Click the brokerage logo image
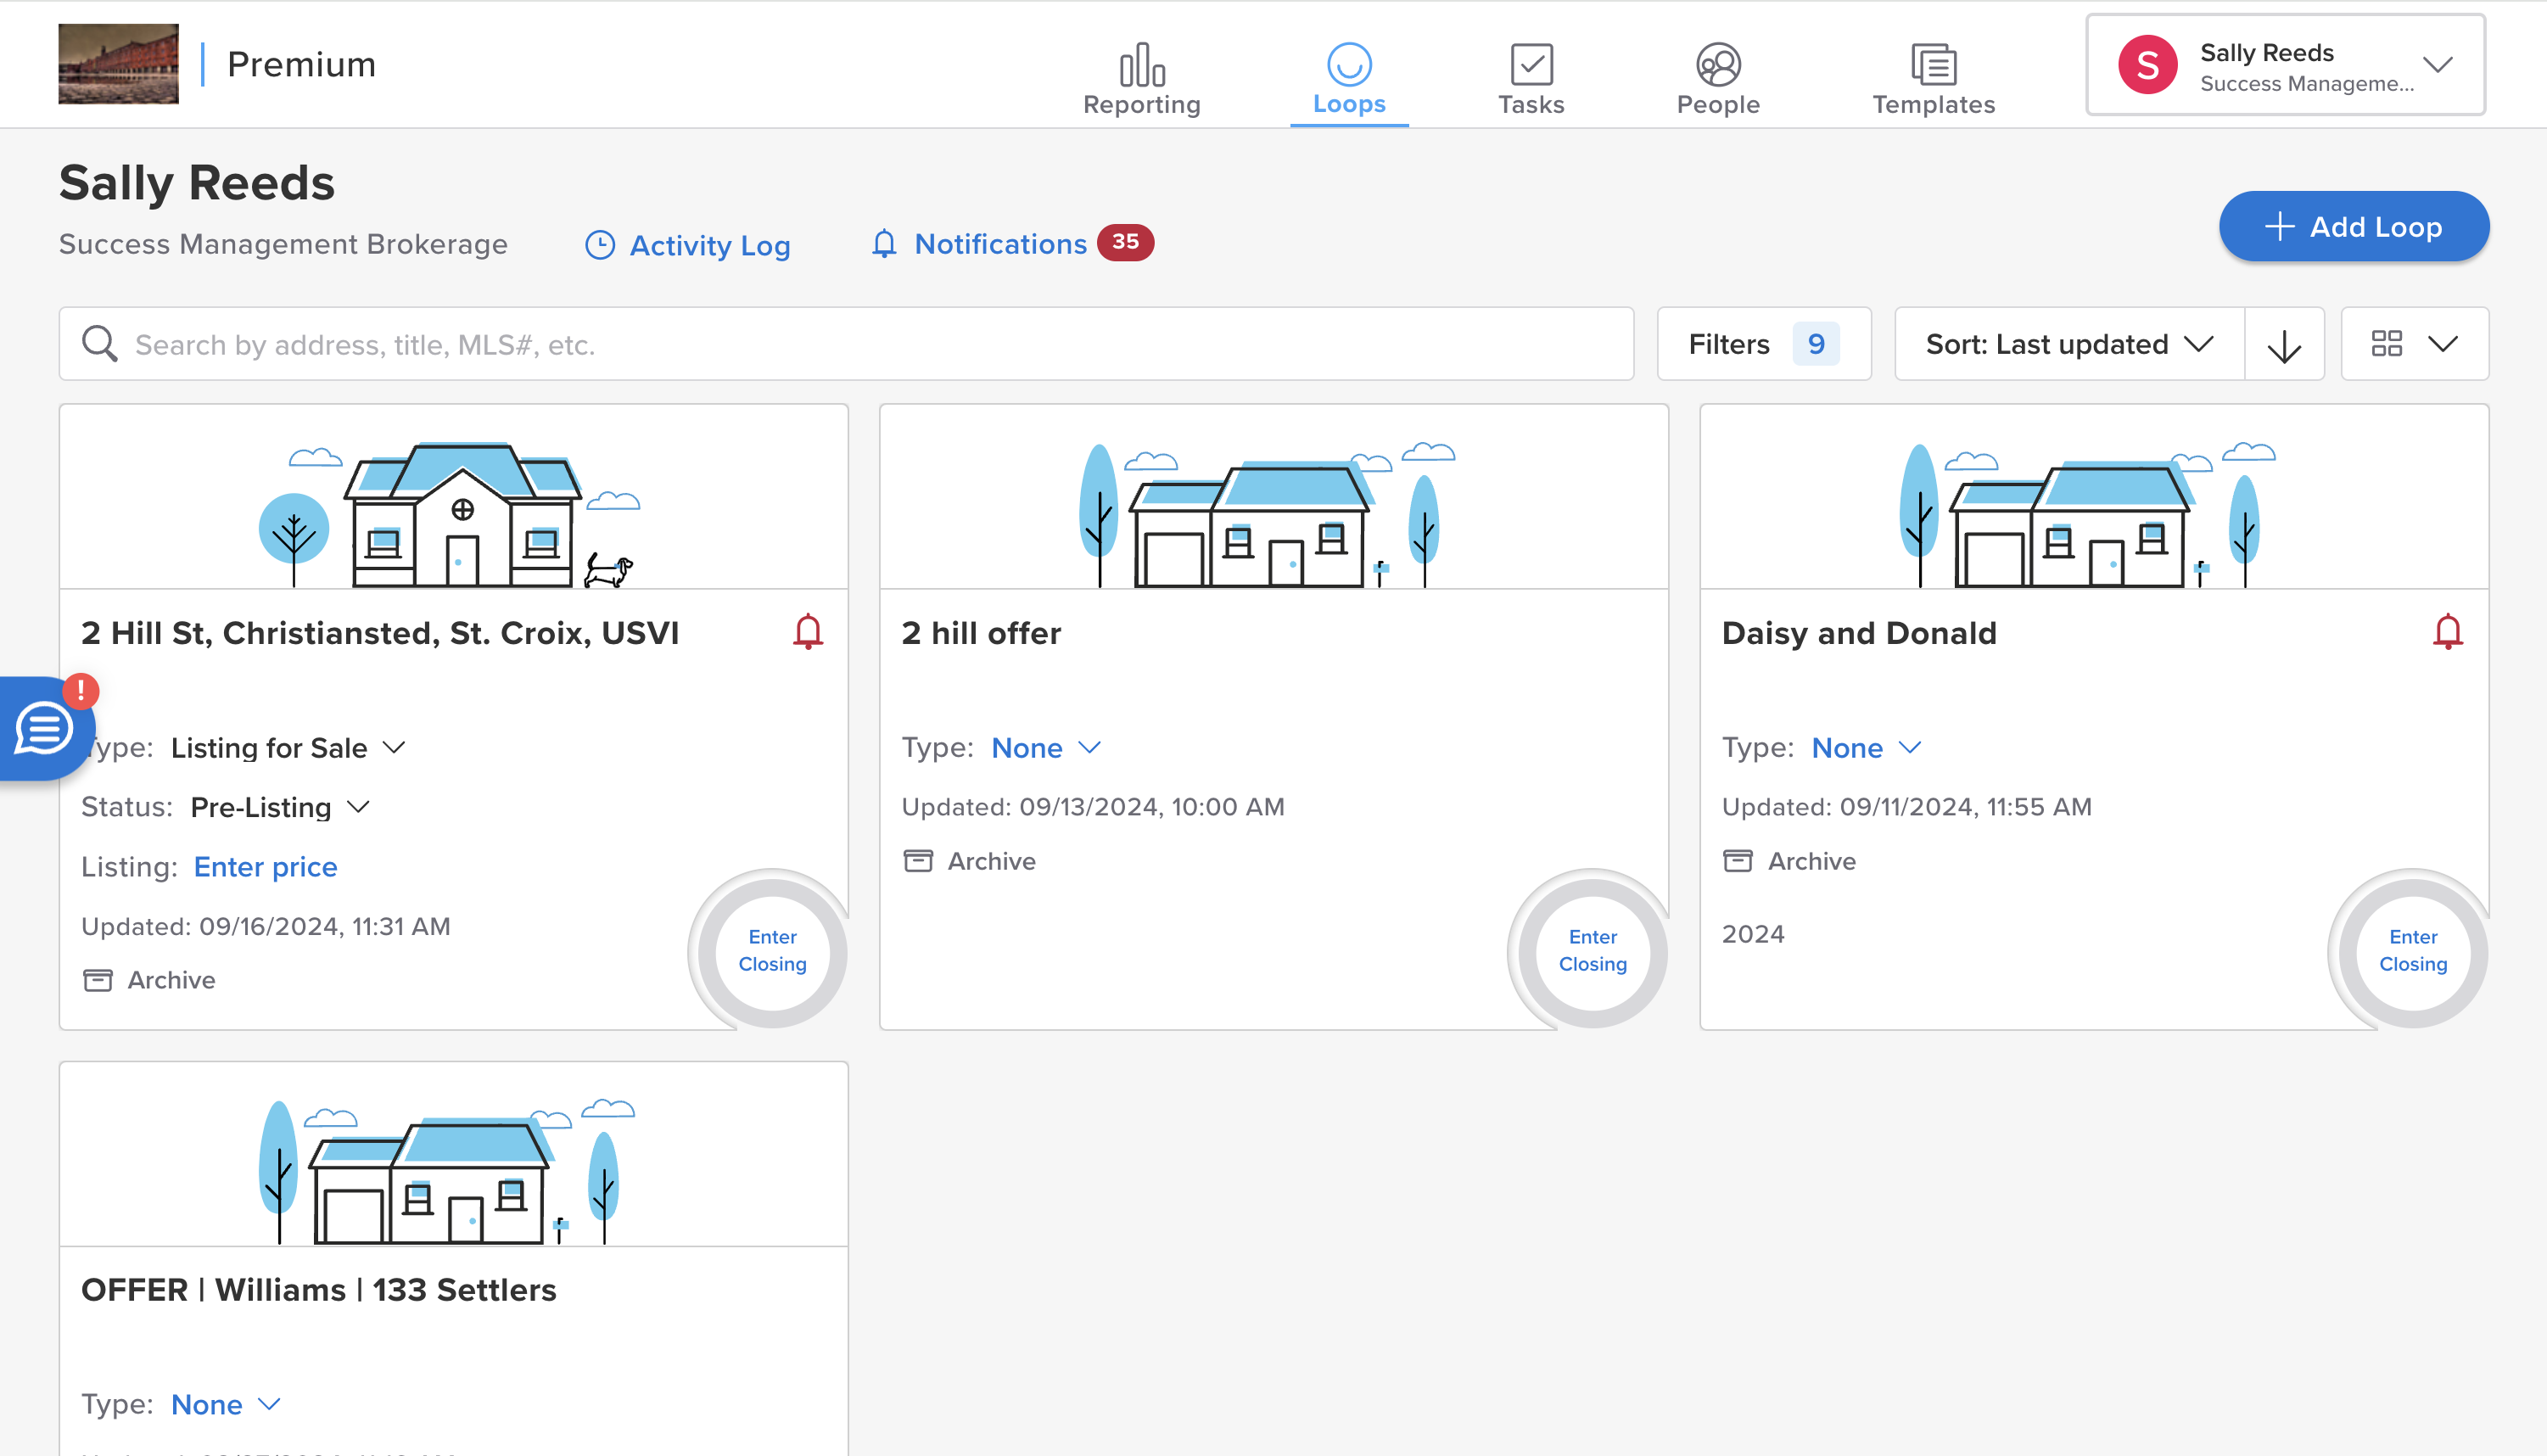This screenshot has height=1456, width=2547. point(118,64)
